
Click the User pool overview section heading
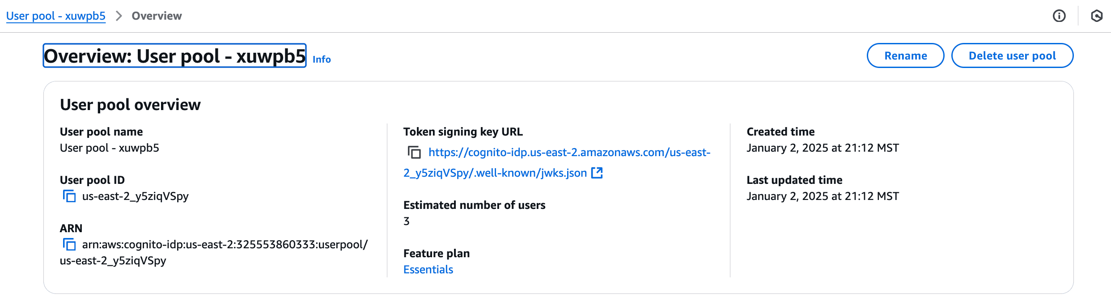point(130,104)
